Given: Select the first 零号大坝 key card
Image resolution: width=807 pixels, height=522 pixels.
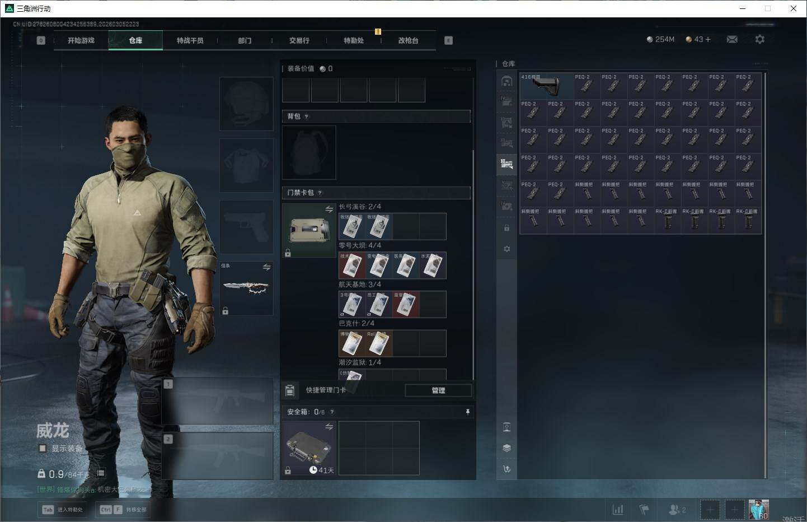Looking at the screenshot, I should (x=352, y=265).
